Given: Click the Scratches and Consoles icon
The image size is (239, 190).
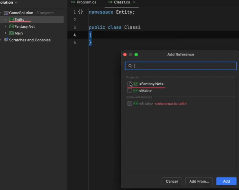Looking at the screenshot, I should pos(6,40).
